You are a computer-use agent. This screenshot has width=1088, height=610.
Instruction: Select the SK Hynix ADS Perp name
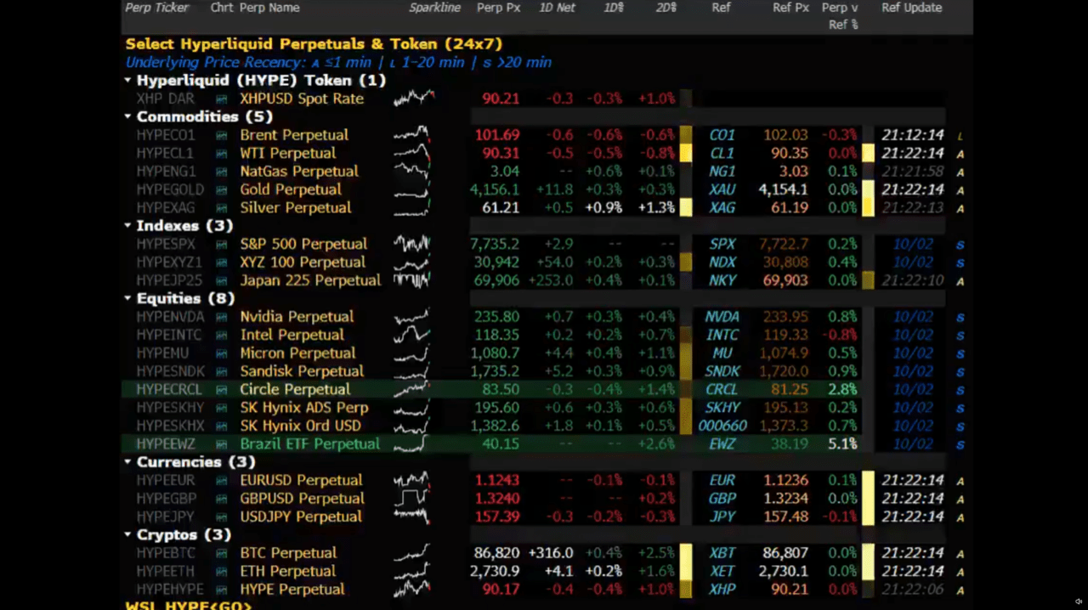point(304,408)
